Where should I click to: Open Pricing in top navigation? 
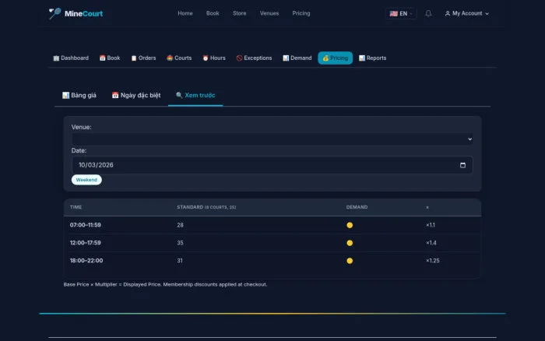click(301, 13)
